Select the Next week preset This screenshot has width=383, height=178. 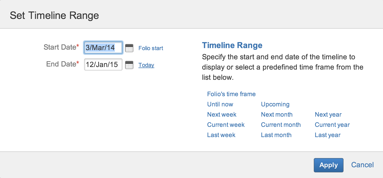(222, 115)
